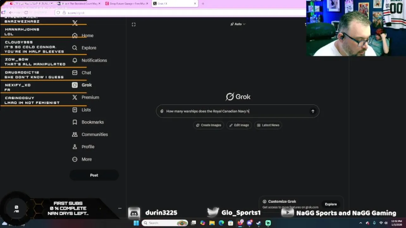Click the Chat envelope icon
Image resolution: width=406 pixels, height=228 pixels.
(x=75, y=73)
